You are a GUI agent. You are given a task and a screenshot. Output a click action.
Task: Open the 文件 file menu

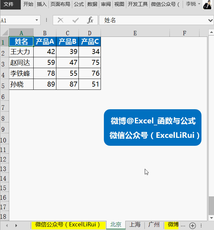click(10, 4)
